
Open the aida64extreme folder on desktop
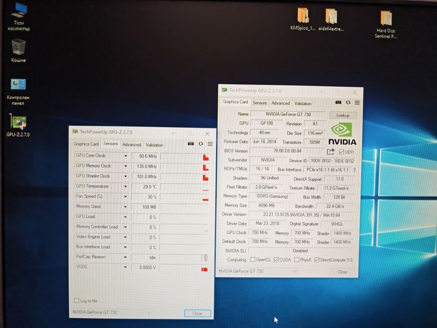pyautogui.click(x=331, y=20)
